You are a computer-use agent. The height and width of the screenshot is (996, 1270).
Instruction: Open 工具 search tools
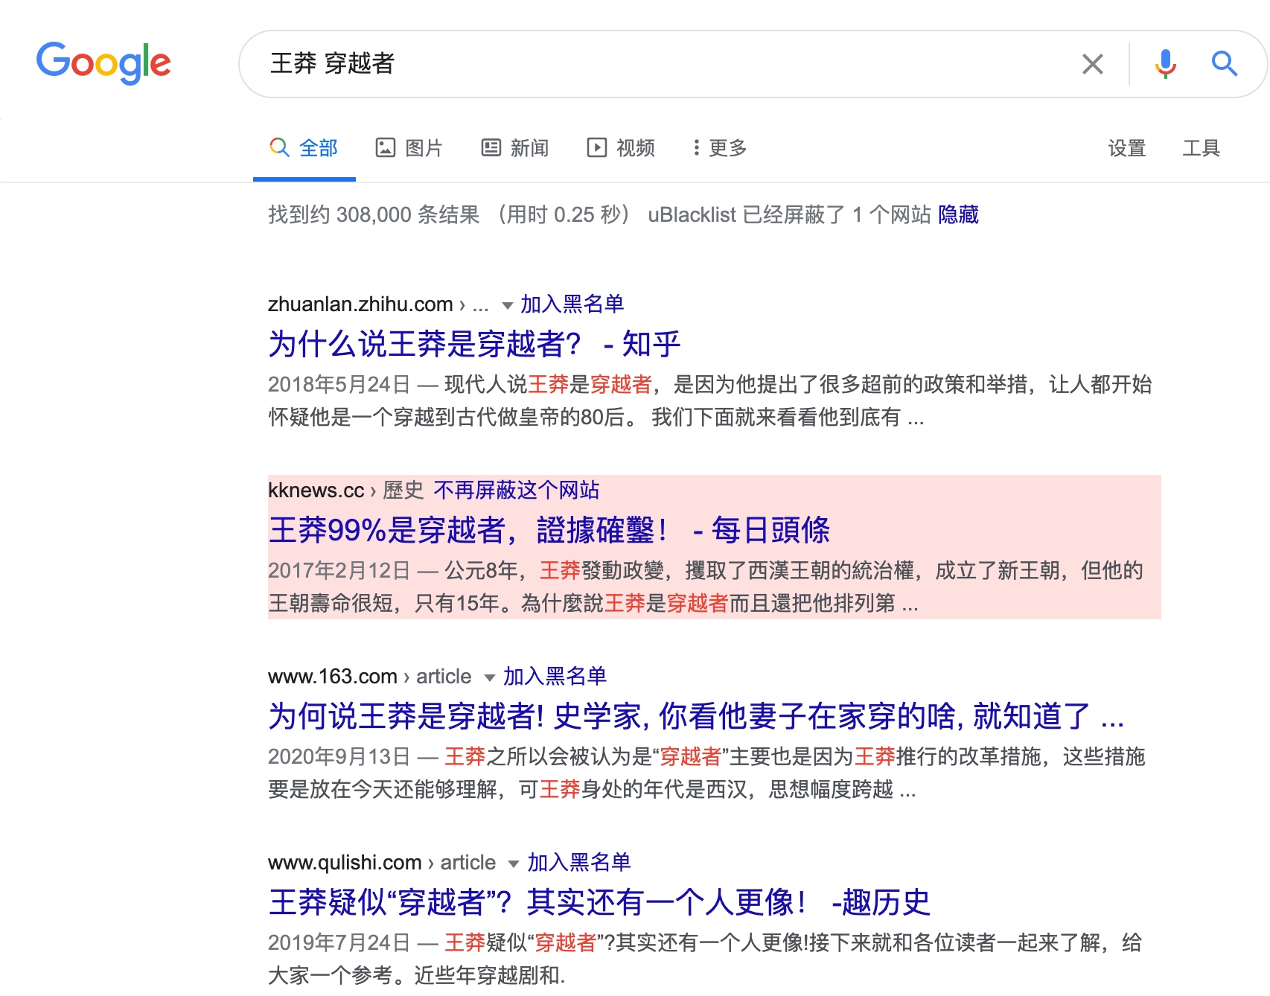[x=1201, y=149]
